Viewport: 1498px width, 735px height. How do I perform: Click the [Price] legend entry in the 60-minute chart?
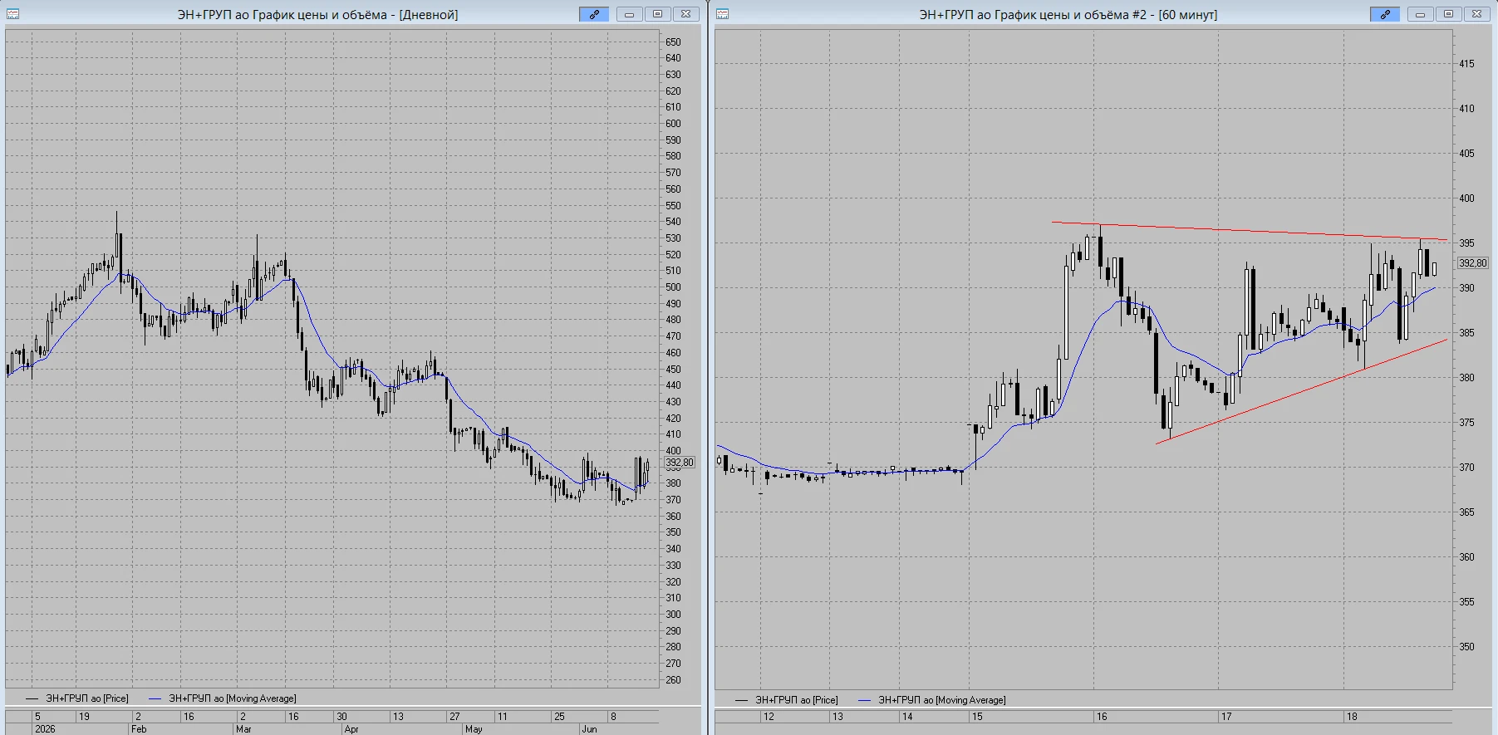point(787,700)
